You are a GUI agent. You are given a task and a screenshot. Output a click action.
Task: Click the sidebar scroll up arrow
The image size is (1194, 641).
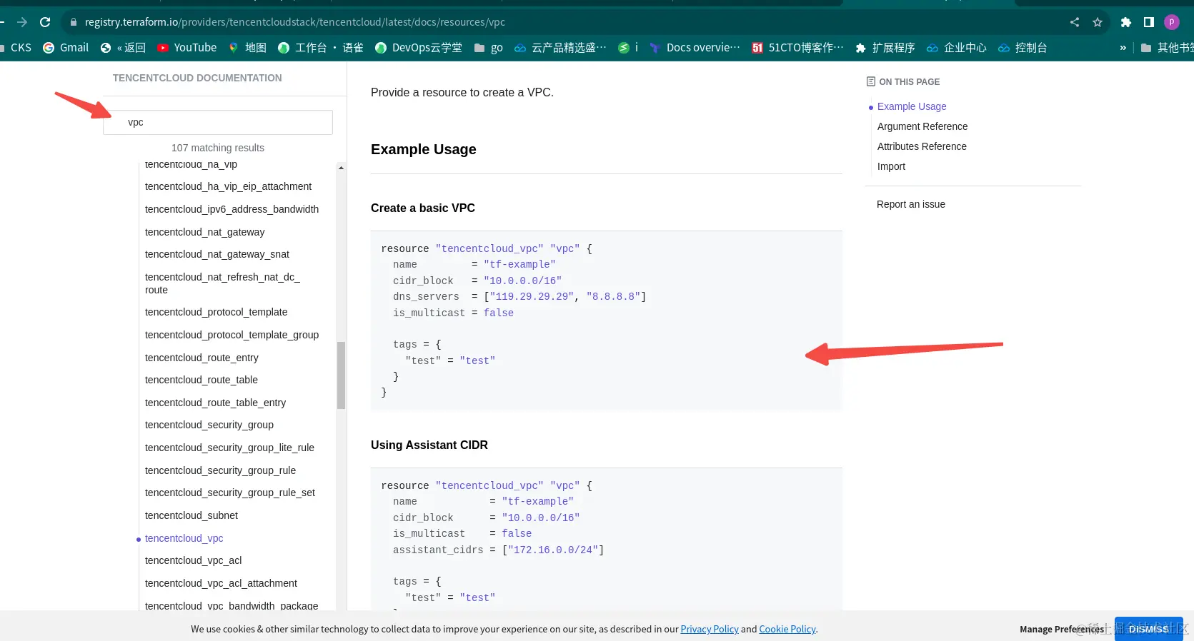point(341,168)
